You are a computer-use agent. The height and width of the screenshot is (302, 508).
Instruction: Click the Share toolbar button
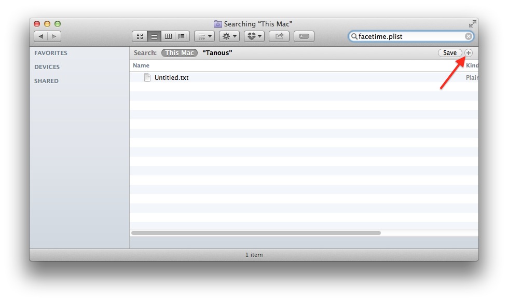coord(279,36)
